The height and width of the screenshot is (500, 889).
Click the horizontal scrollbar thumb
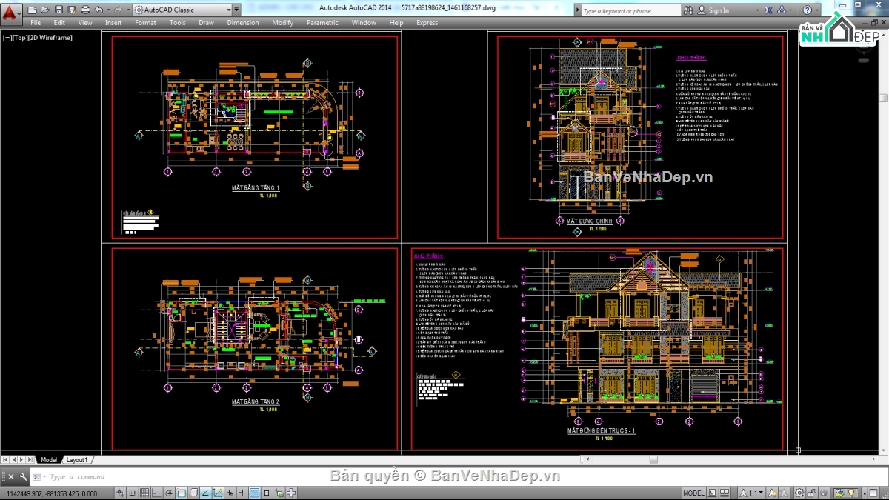click(x=653, y=460)
